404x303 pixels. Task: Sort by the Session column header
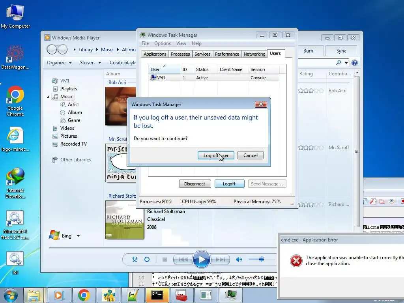click(264, 69)
